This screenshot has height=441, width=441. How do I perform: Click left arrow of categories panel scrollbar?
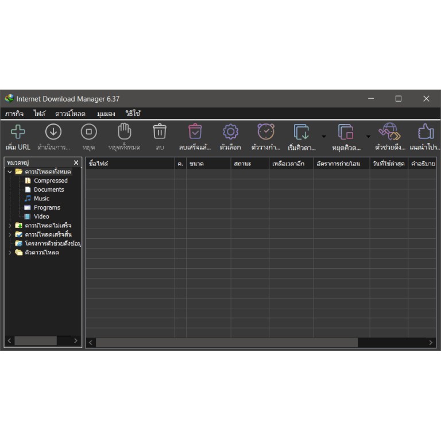coord(10,341)
